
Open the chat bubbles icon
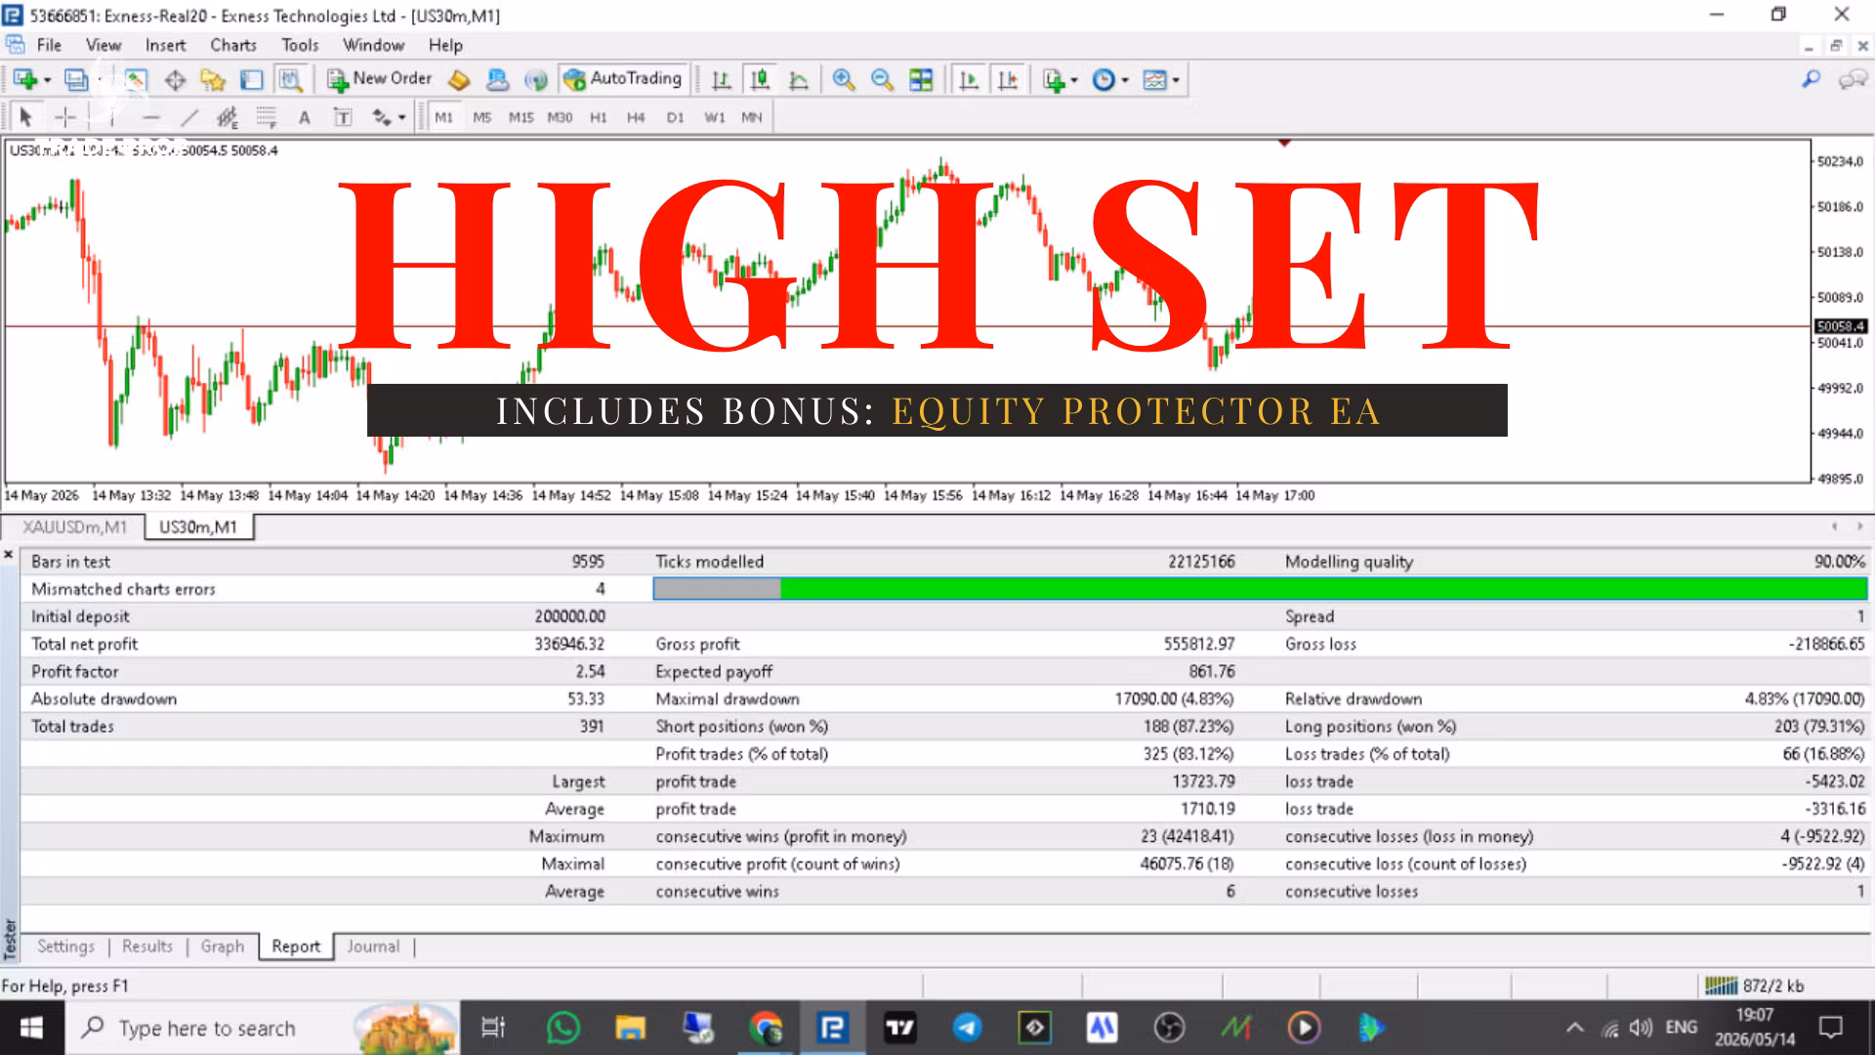tap(1852, 79)
